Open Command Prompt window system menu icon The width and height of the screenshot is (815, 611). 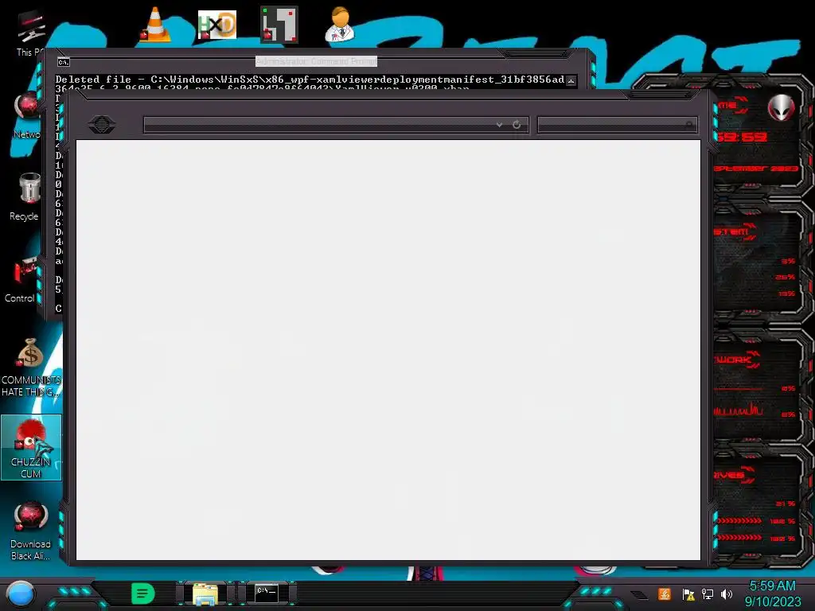pyautogui.click(x=64, y=62)
